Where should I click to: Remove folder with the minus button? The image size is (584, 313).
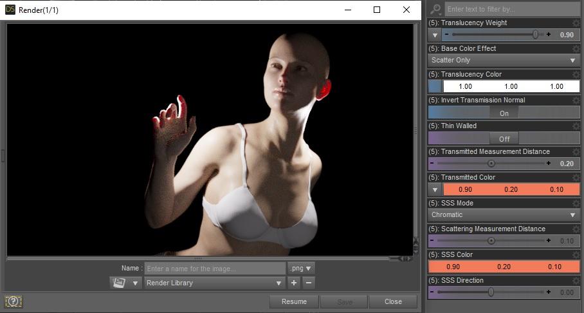[x=308, y=283]
